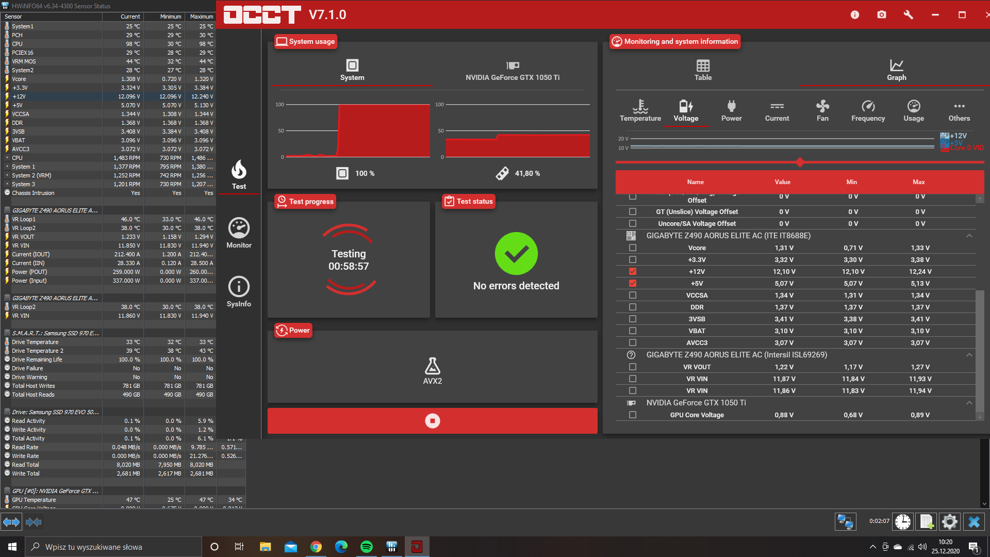Tick the VCCSA checkbox
The width and height of the screenshot is (990, 557).
click(x=633, y=296)
